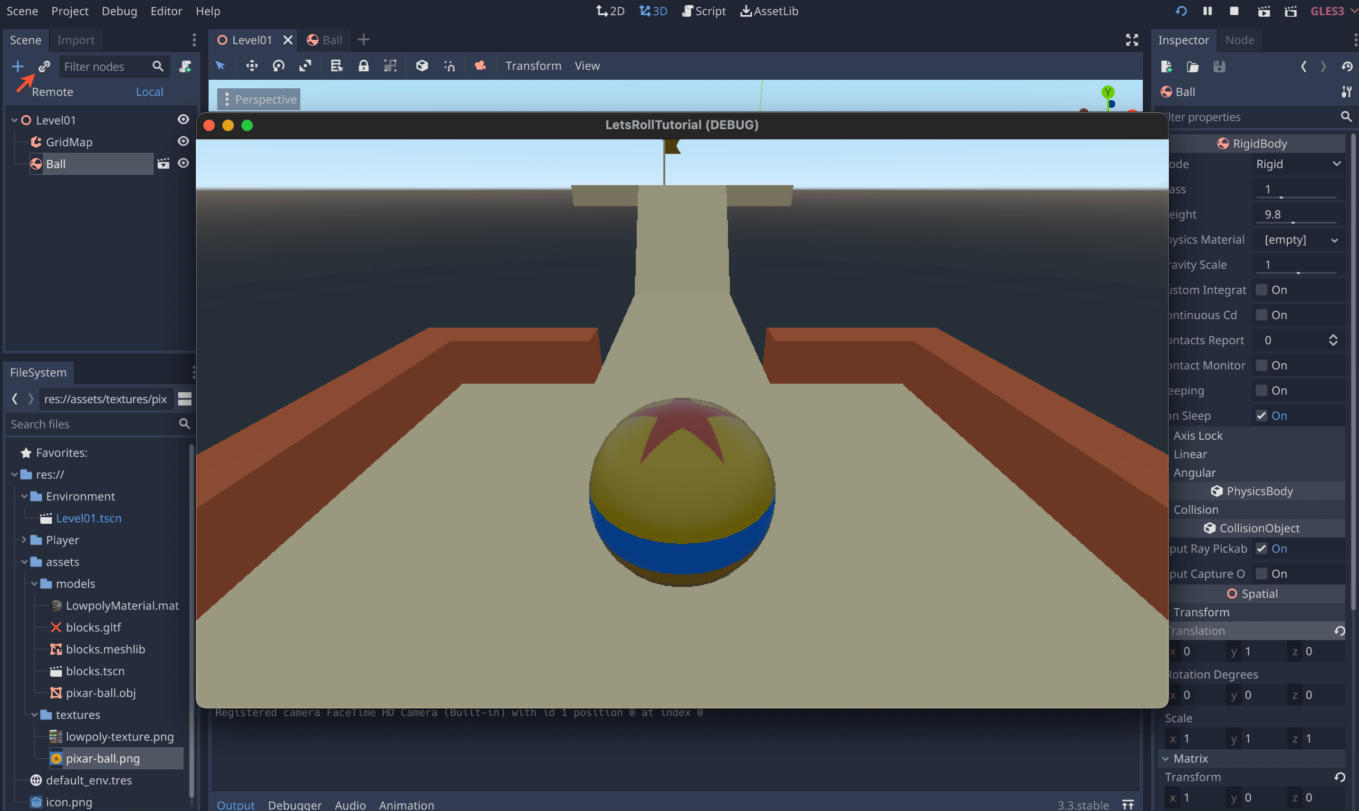The image size is (1359, 811).
Task: Load an existing resource in Inspector
Action: (1192, 66)
